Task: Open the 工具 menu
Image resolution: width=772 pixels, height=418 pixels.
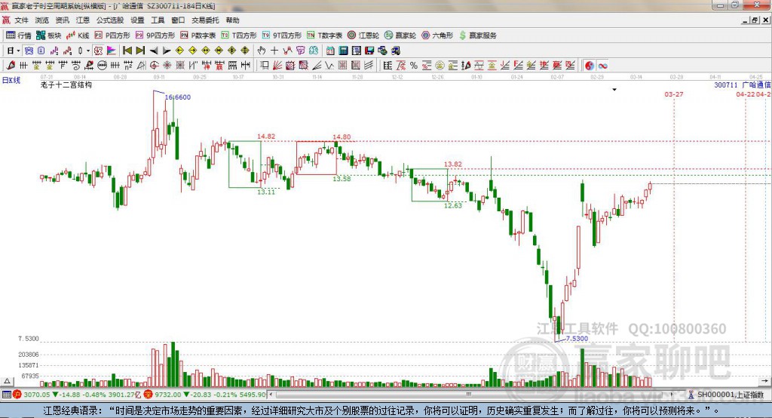Action: tap(158, 20)
